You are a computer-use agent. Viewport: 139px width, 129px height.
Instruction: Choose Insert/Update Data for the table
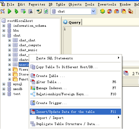[75, 112]
